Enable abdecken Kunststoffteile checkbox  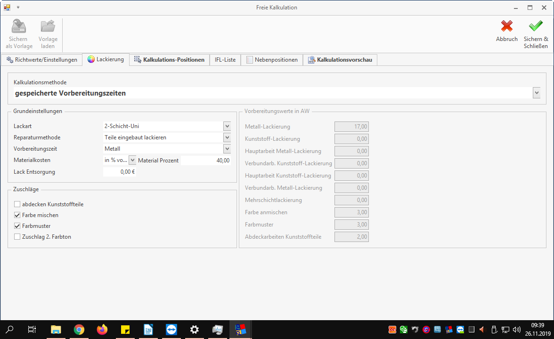17,204
